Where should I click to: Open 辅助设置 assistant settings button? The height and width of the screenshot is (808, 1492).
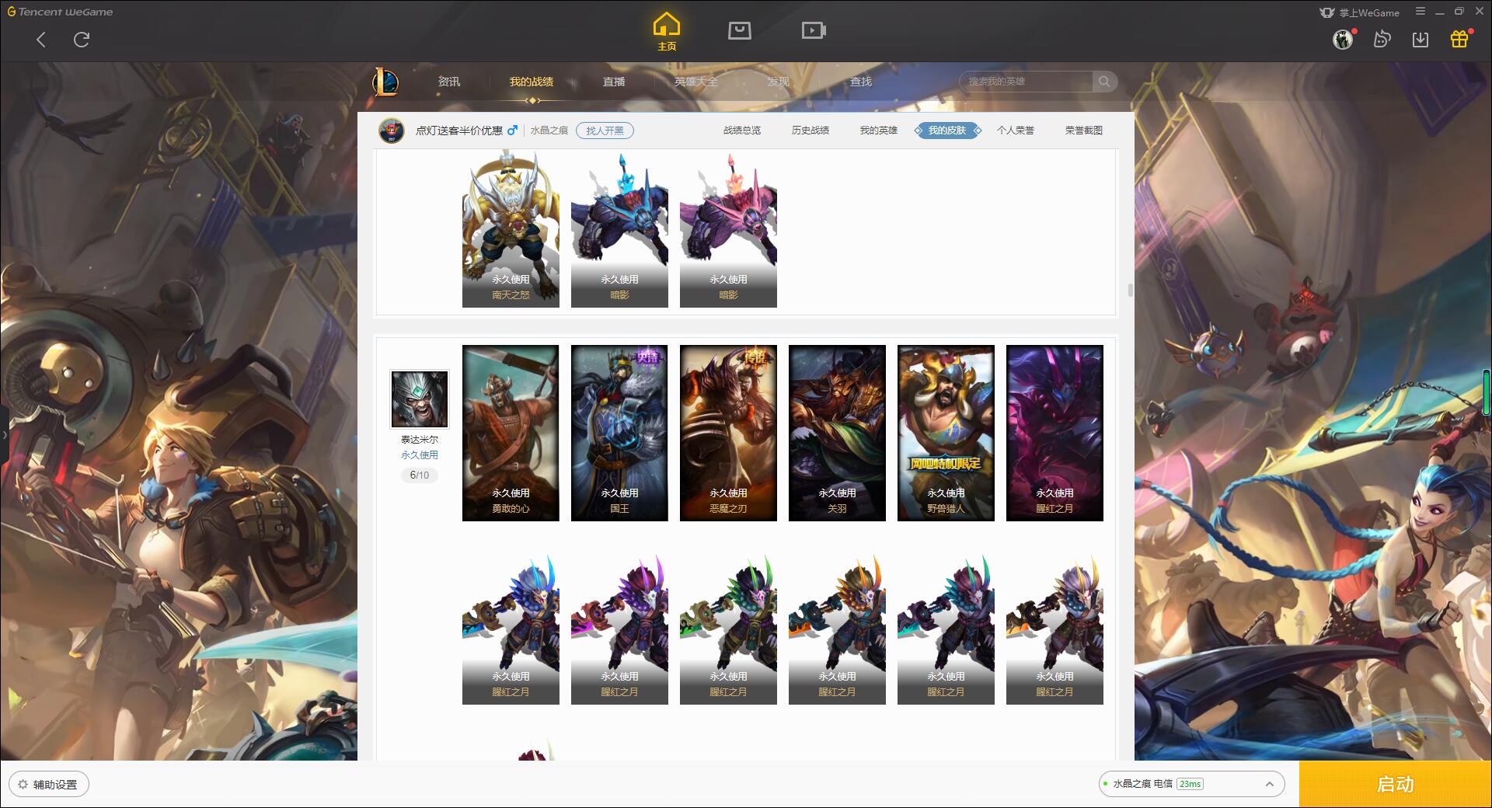coord(49,785)
